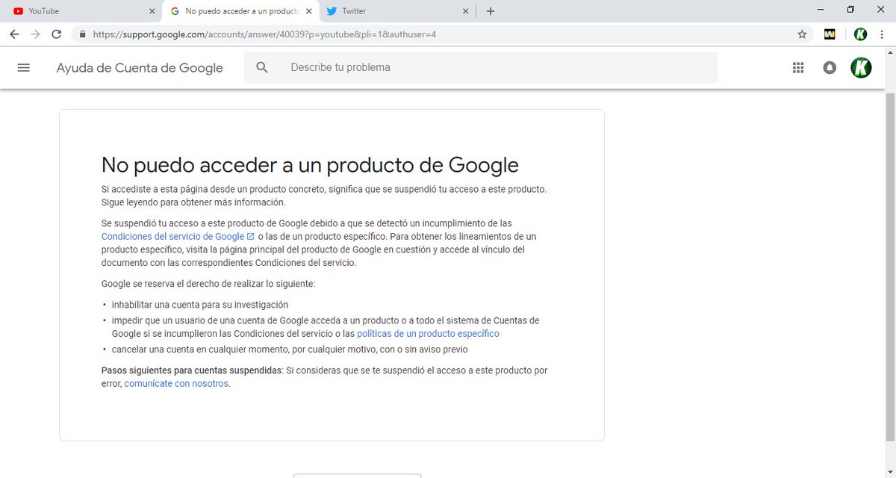Switch to the YouTube tab

81,11
